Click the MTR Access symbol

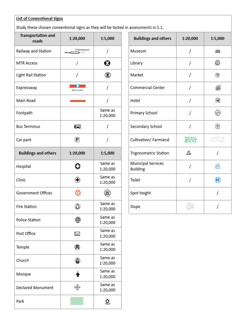[x=107, y=63]
